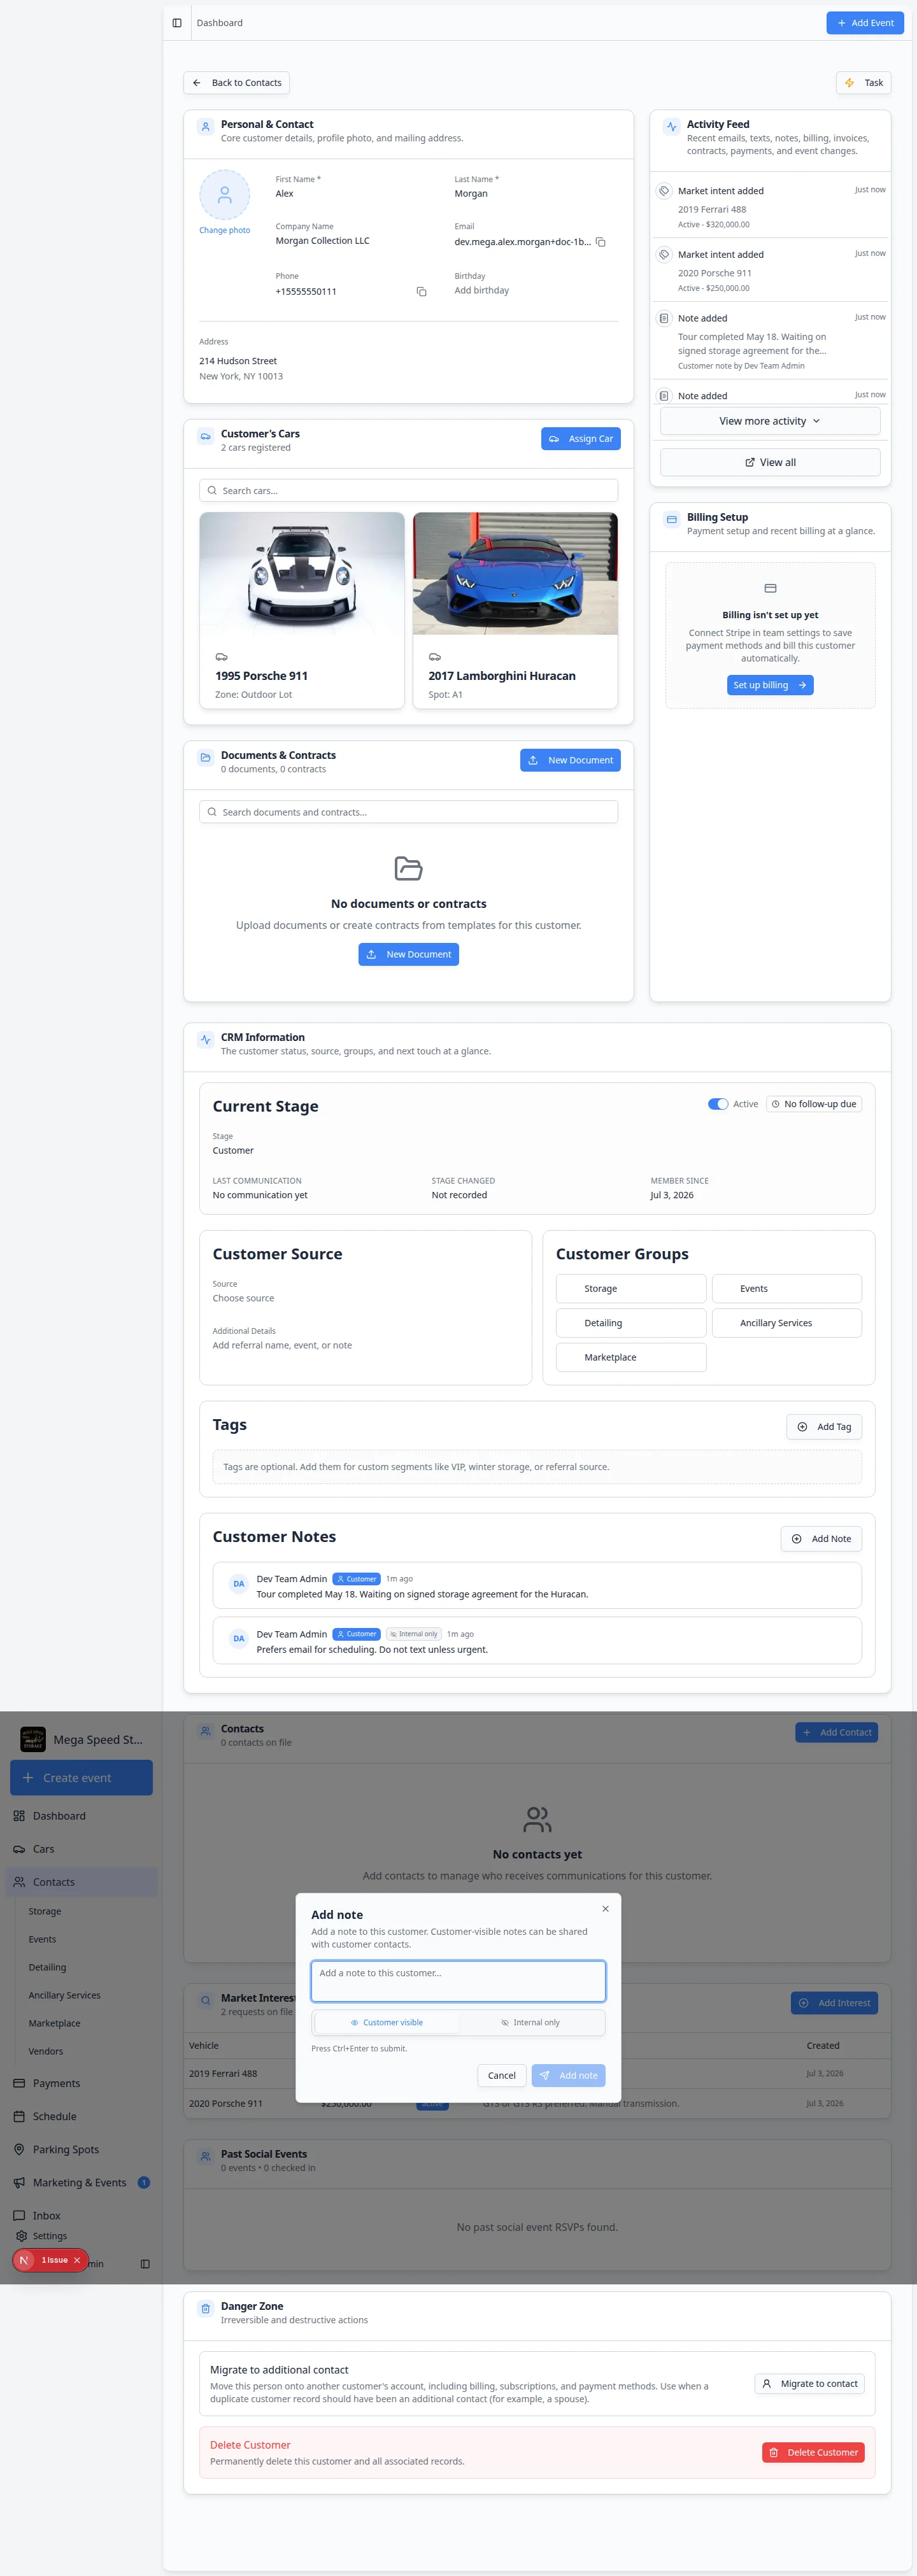Toggle the Detailing customer group
Screen dimensions: 917x2576
pyautogui.click(x=631, y=1323)
